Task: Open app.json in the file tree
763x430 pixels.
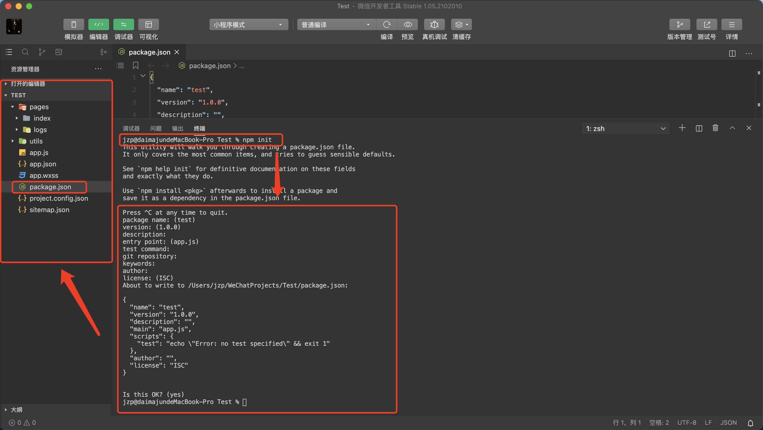Action: pyautogui.click(x=56, y=164)
